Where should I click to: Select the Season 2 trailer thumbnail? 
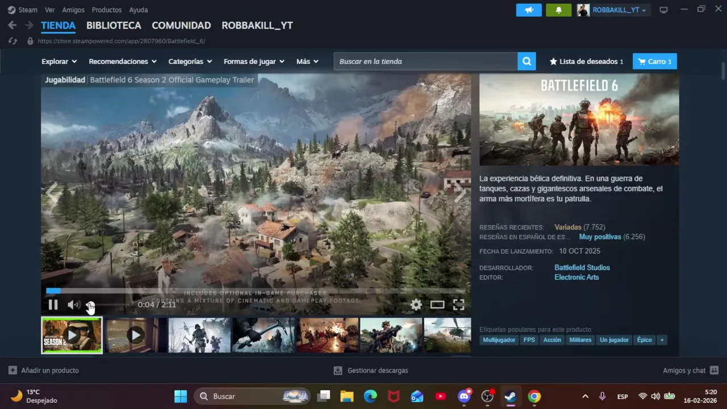click(x=72, y=335)
